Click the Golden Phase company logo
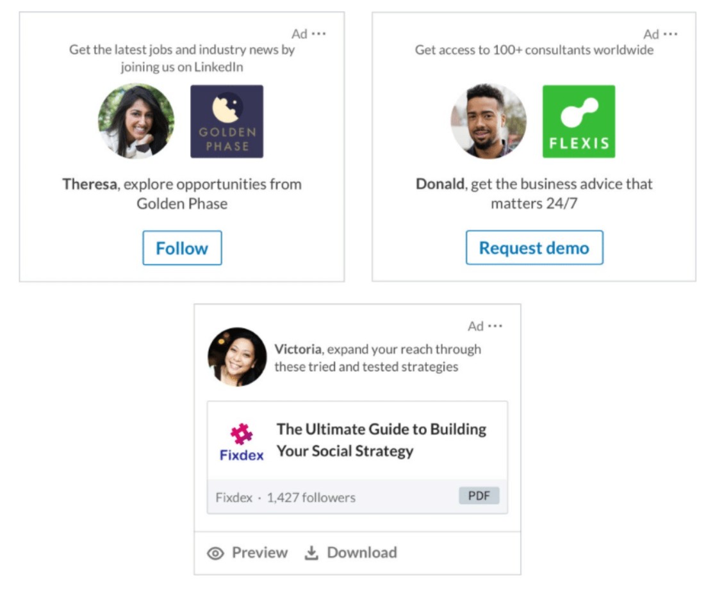The width and height of the screenshot is (715, 589). click(x=227, y=120)
